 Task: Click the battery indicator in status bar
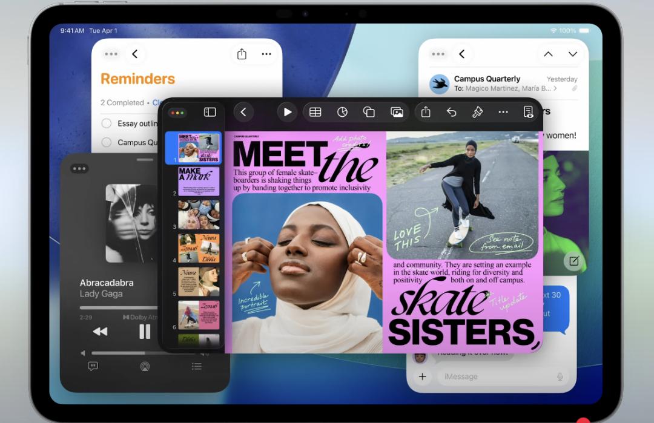tap(584, 31)
